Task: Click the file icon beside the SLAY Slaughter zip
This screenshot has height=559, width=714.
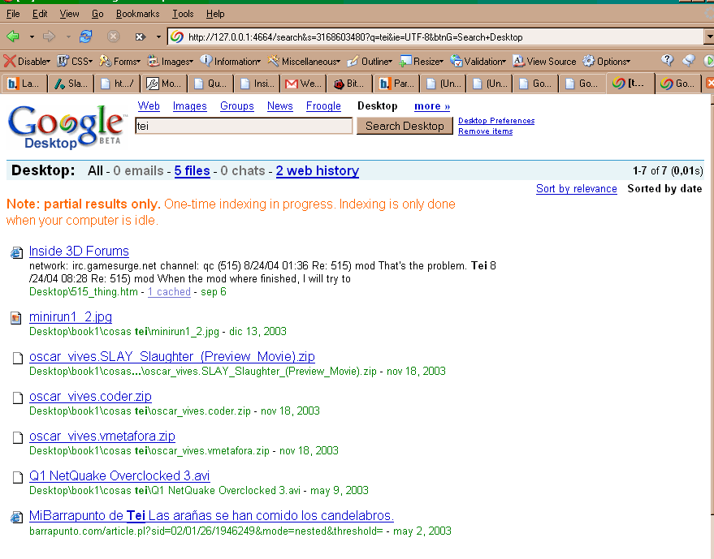Action: tap(18, 358)
